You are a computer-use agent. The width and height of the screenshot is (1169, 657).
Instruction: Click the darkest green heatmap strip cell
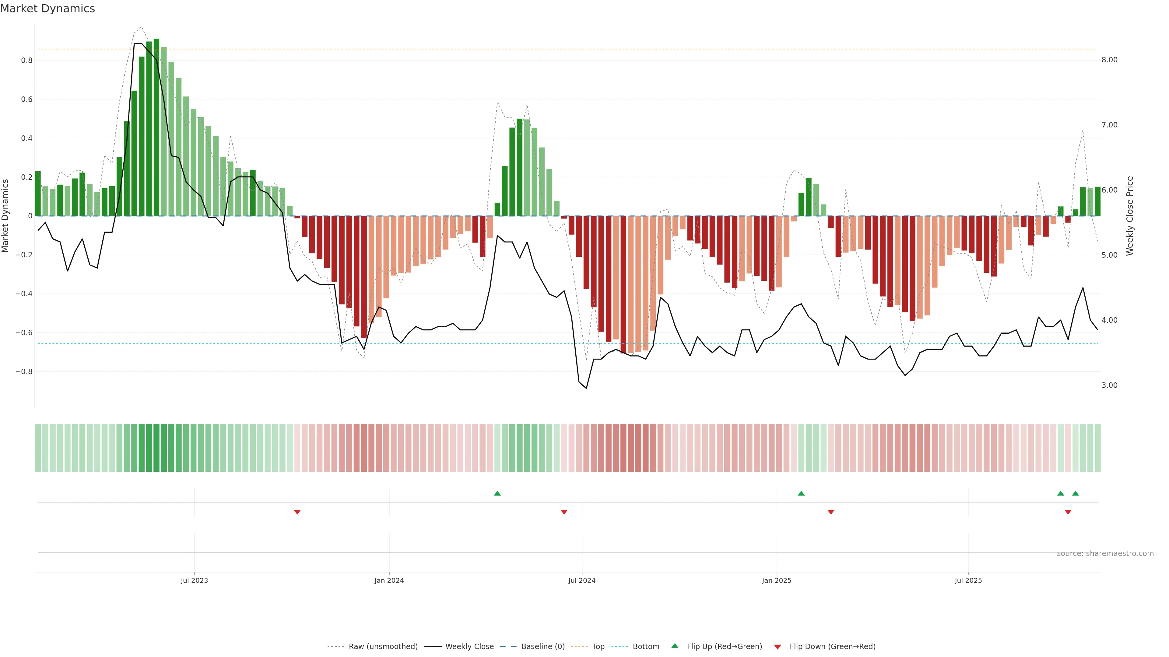point(156,448)
